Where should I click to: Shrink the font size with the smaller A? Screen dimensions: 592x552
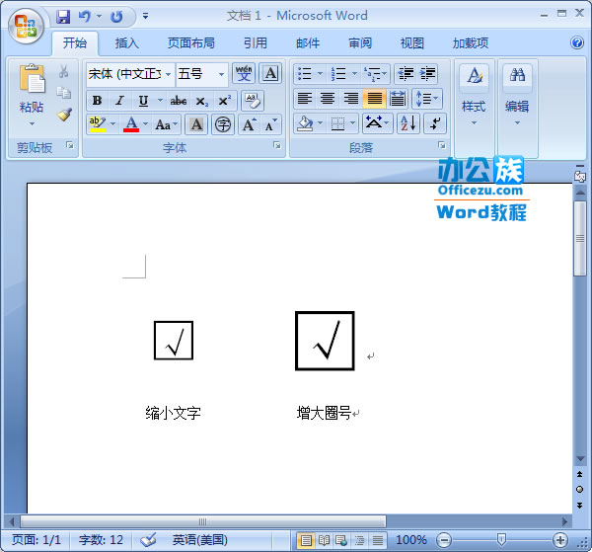(270, 124)
